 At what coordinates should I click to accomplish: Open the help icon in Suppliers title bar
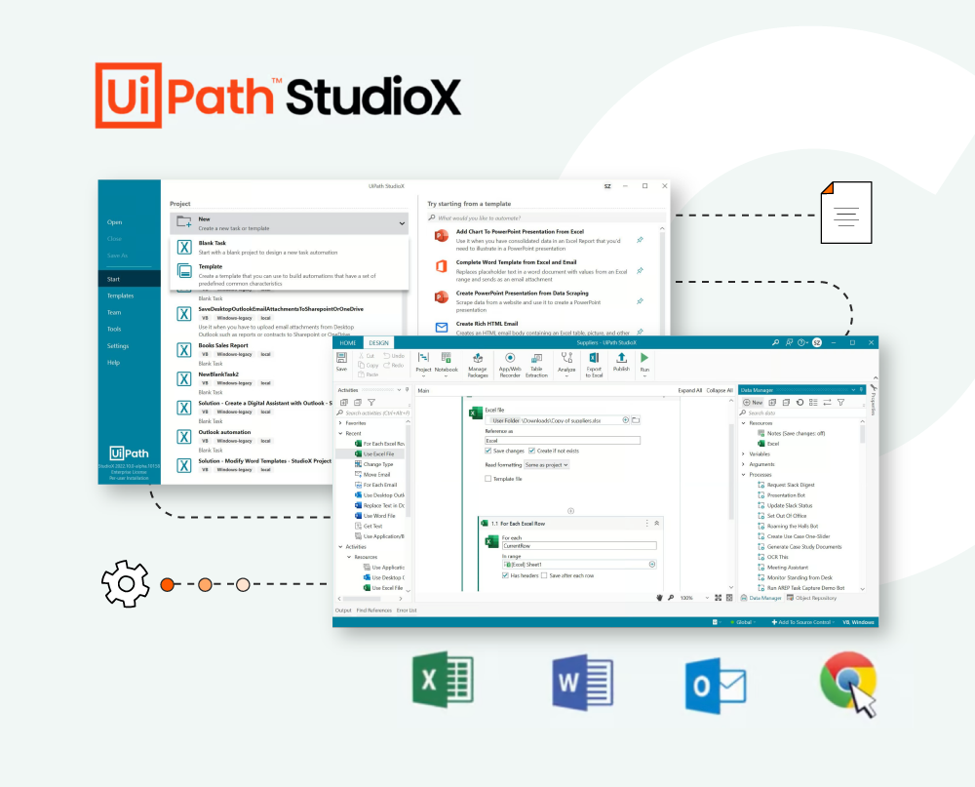(801, 342)
